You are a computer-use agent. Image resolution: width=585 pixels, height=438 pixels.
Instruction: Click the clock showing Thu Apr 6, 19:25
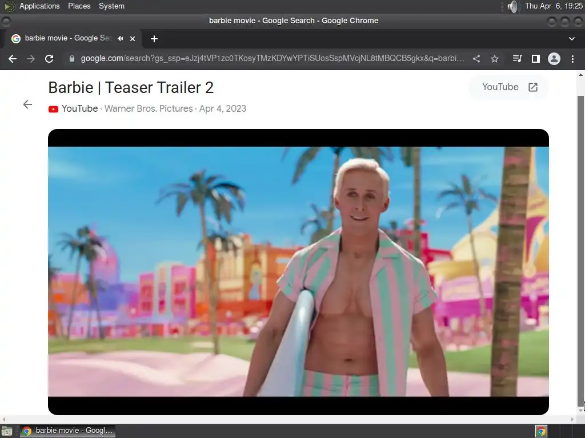[554, 6]
